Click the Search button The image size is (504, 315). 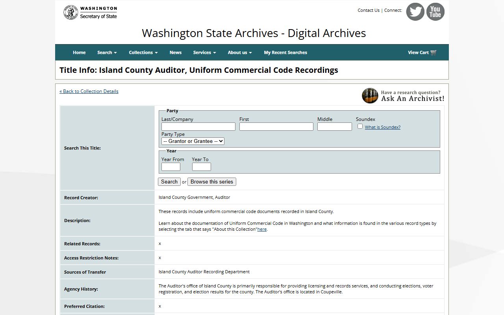point(169,182)
